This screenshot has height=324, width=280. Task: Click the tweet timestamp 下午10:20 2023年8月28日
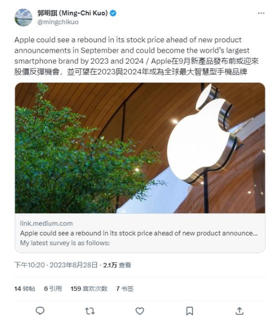56,265
